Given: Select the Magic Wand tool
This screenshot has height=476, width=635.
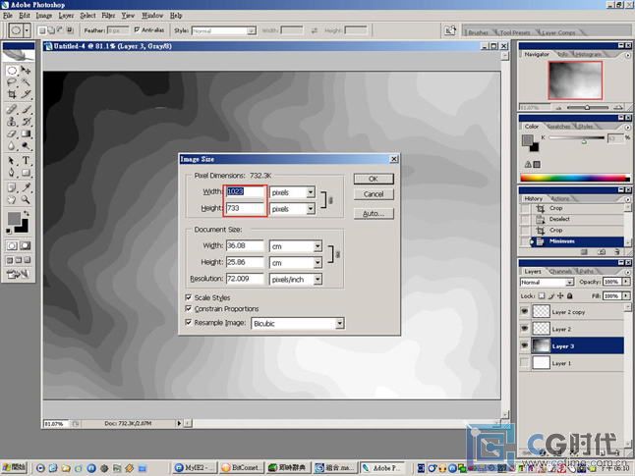Looking at the screenshot, I should pos(26,82).
